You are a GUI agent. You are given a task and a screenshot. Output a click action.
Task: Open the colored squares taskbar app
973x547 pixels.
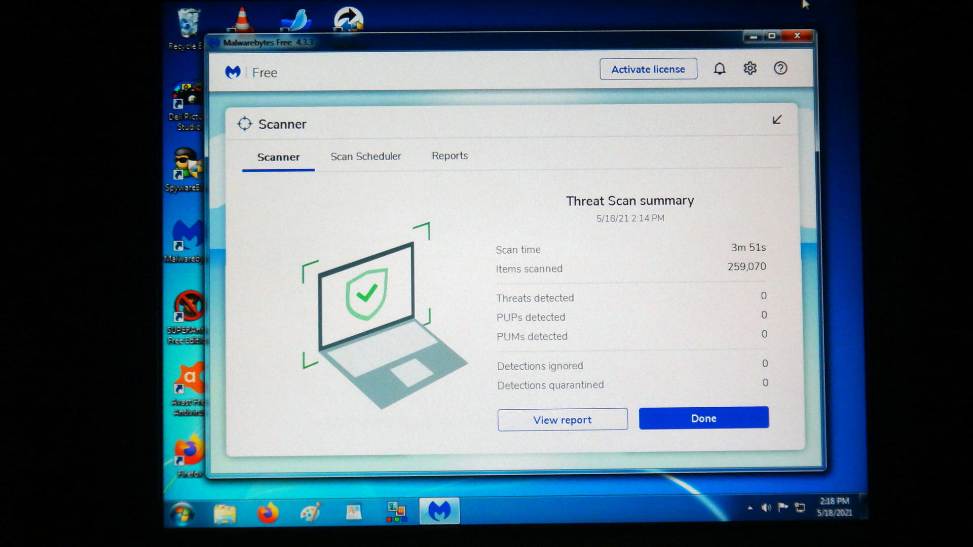point(396,512)
